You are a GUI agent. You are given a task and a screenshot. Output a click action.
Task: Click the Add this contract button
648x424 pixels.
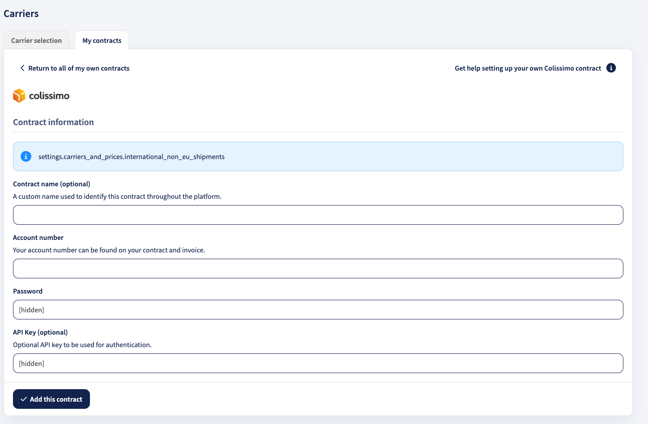pyautogui.click(x=51, y=399)
